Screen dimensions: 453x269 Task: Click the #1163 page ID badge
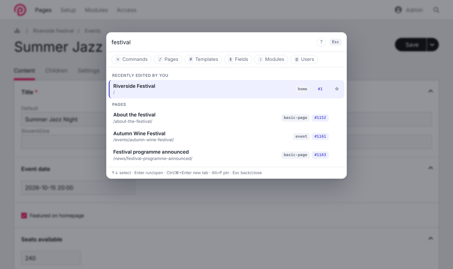pyautogui.click(x=320, y=155)
